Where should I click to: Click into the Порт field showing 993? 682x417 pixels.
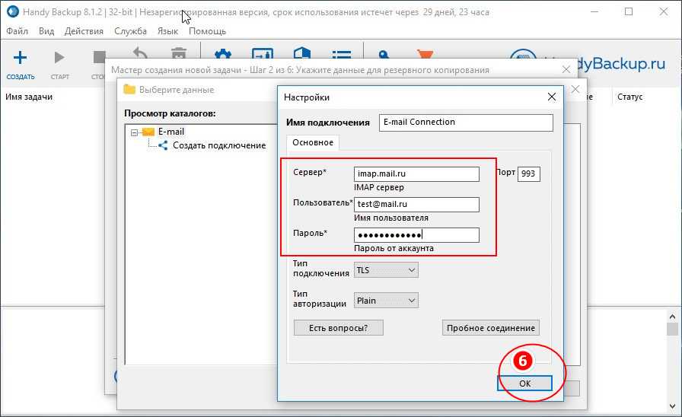pyautogui.click(x=528, y=174)
